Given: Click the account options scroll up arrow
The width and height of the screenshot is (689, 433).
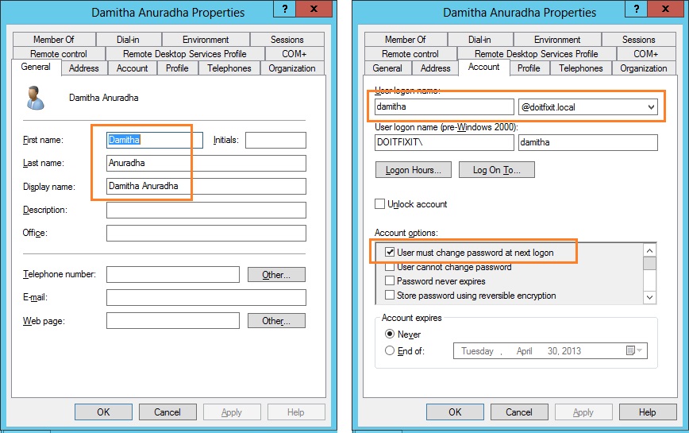Looking at the screenshot, I should [x=649, y=250].
